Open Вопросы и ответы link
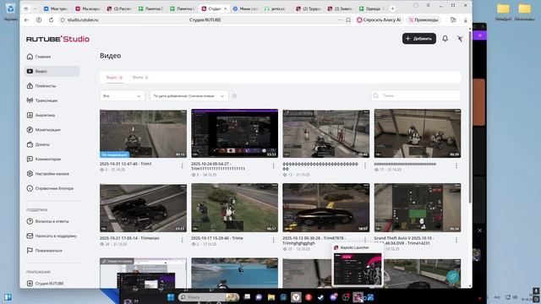 tap(52, 221)
